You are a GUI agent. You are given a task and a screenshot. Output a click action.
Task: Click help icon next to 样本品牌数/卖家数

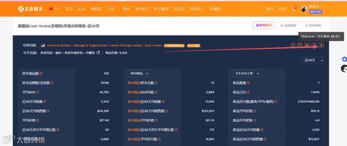pos(52,83)
